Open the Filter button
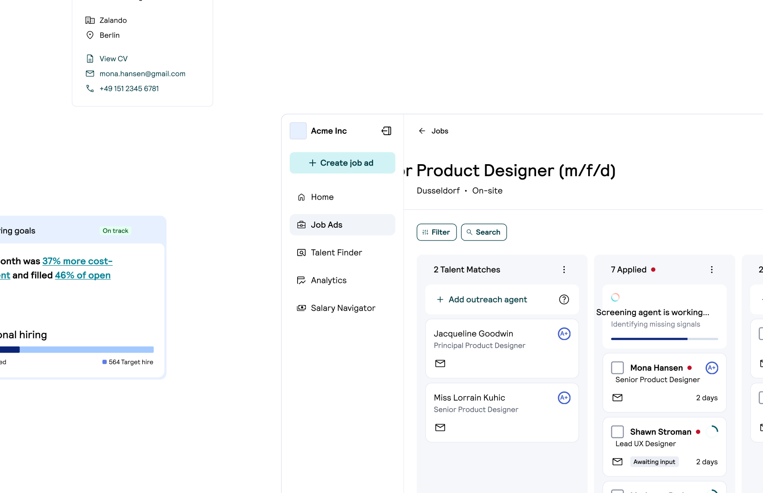Viewport: 763px width, 493px height. pos(437,232)
